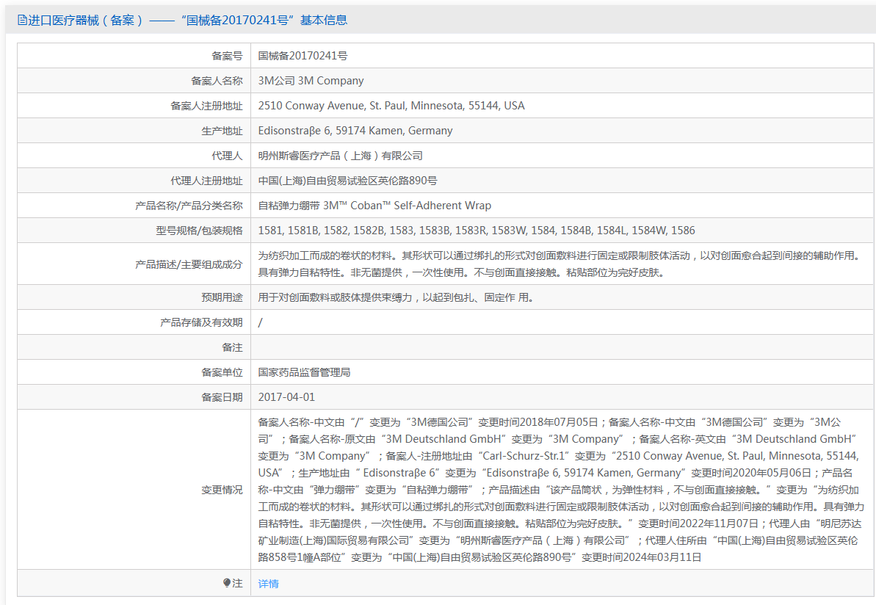This screenshot has height=605, width=876.
Task: Click the agent name 明州斯睿医疗产品（上海）有限公司
Action: click(x=340, y=156)
